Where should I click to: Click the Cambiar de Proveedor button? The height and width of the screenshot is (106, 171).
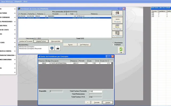(26, 41)
